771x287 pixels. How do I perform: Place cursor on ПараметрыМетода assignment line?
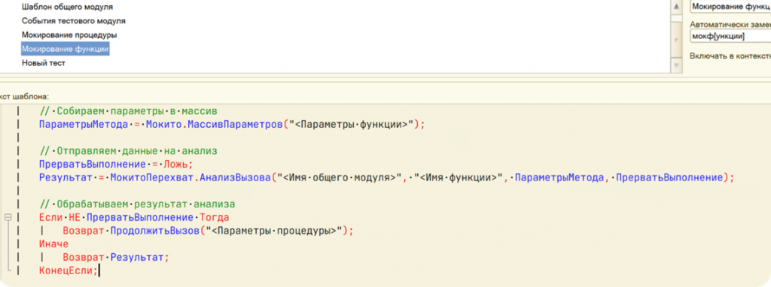pyautogui.click(x=231, y=125)
